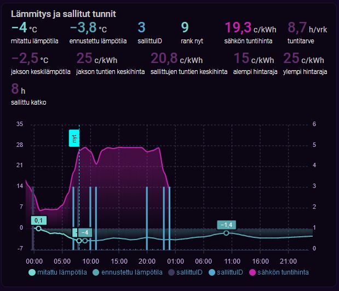
Task: Click the 10:00 x-axis label
Action: tap(91, 261)
